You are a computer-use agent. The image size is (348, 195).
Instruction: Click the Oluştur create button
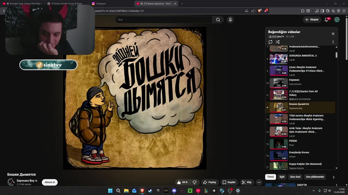(x=312, y=19)
